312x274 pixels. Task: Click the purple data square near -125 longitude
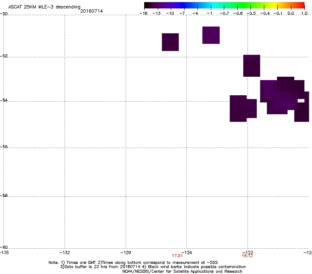click(x=211, y=35)
